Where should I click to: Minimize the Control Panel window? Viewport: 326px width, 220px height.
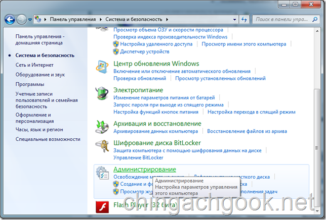(x=284, y=5)
